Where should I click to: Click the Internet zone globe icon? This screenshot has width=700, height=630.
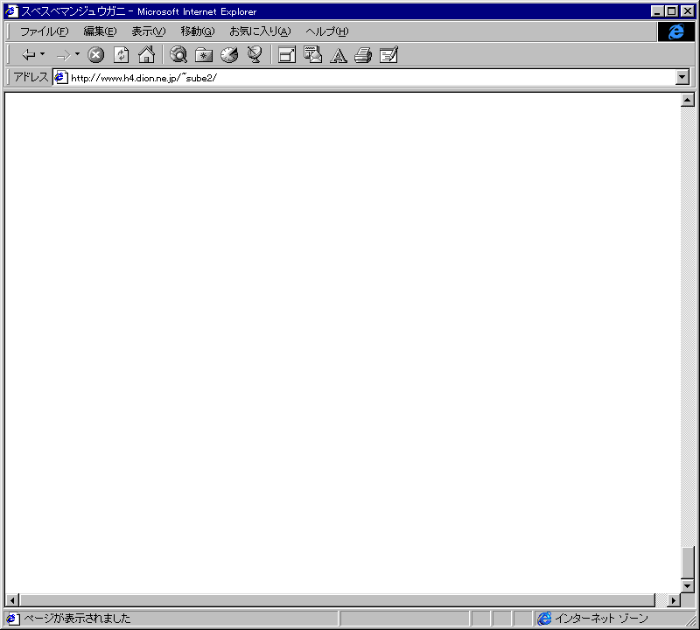coord(544,619)
